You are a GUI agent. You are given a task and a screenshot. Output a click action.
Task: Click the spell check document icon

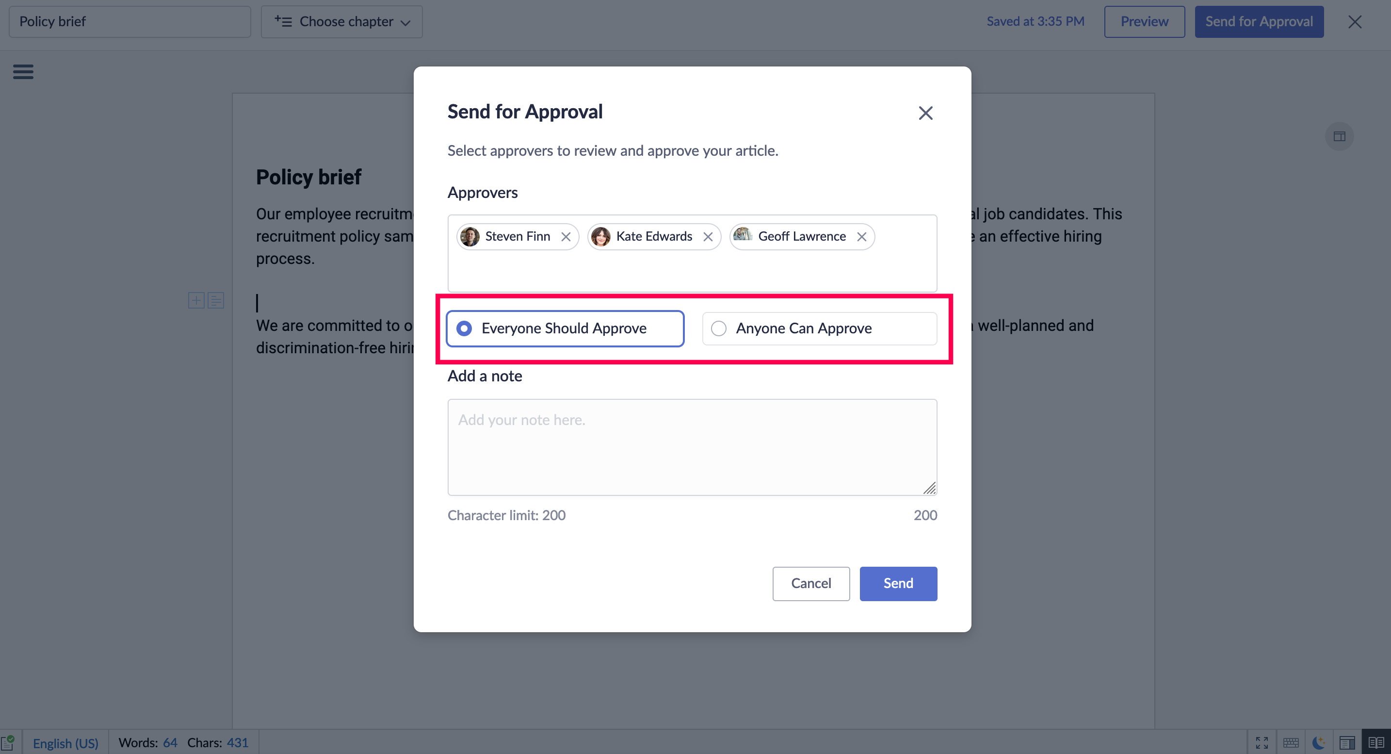click(x=9, y=743)
